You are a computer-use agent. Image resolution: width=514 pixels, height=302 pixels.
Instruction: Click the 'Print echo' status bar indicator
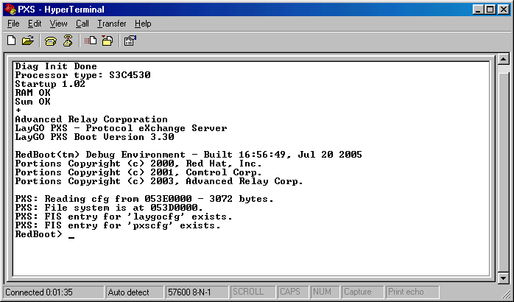(x=412, y=292)
